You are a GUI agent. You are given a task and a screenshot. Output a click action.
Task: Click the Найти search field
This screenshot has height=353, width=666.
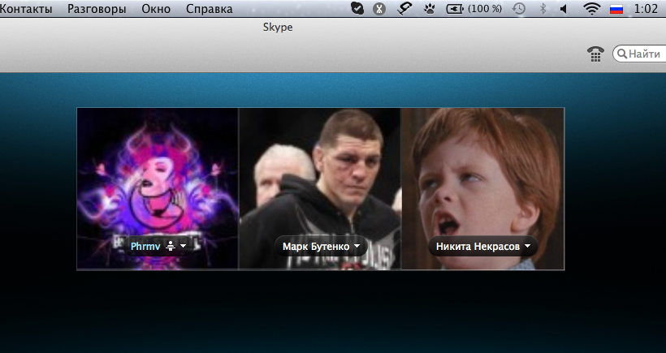pos(639,54)
